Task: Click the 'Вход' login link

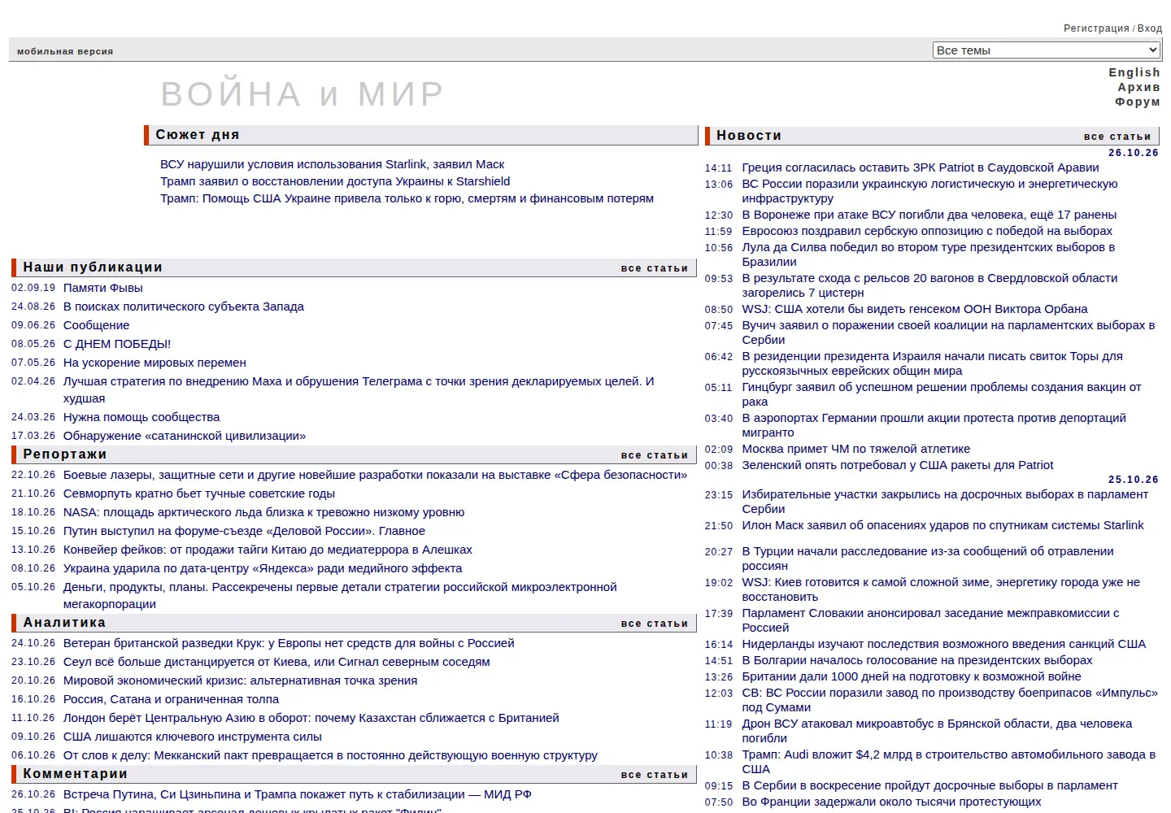Action: (1150, 28)
